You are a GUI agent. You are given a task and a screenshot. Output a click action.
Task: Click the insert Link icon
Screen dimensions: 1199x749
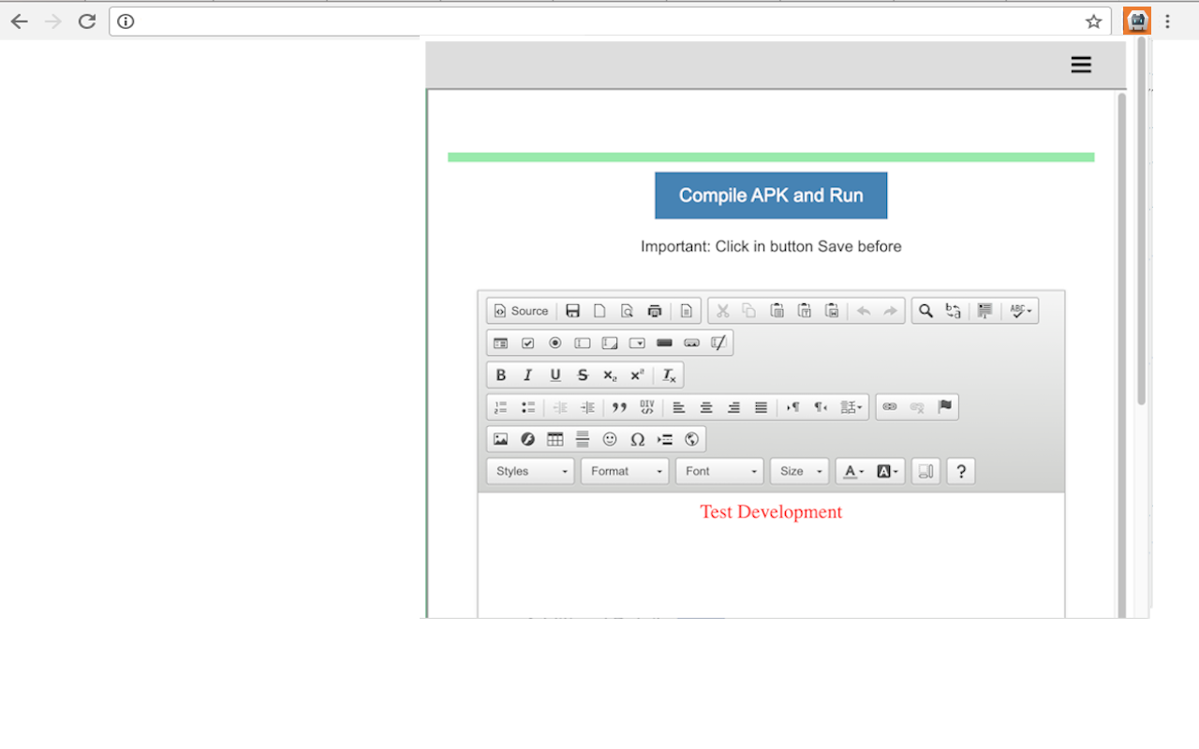890,407
